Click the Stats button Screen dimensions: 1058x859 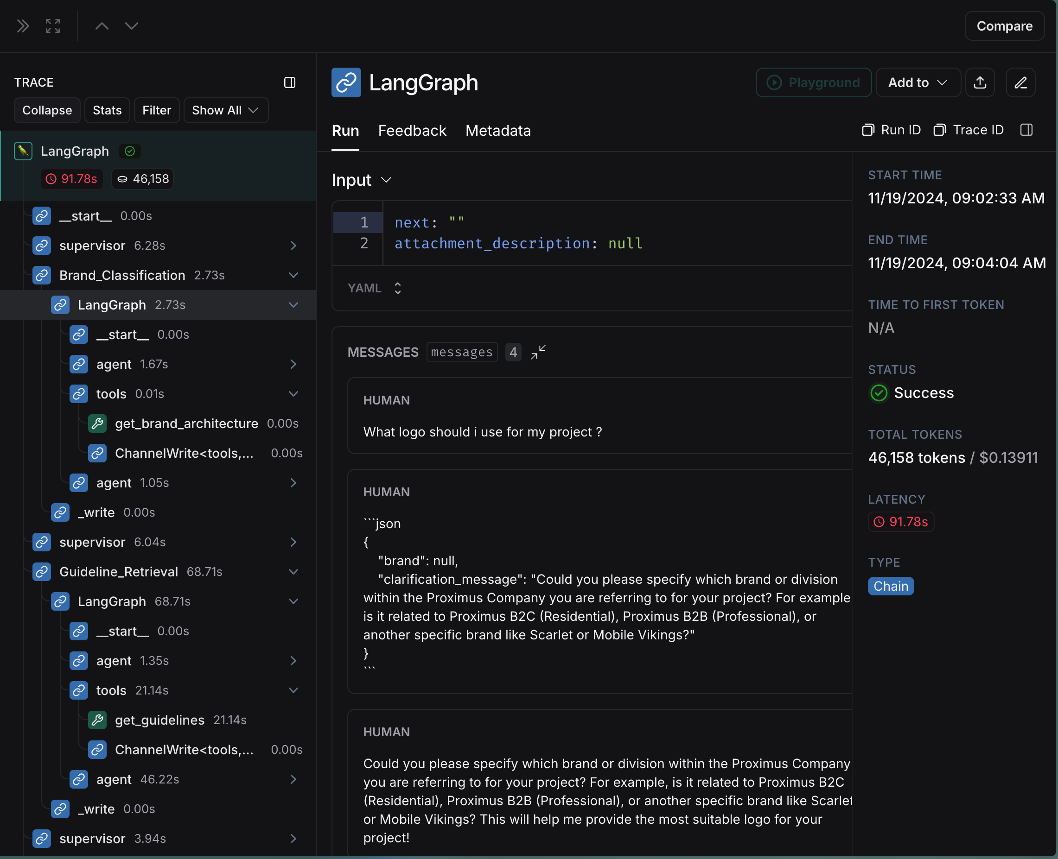tap(107, 110)
